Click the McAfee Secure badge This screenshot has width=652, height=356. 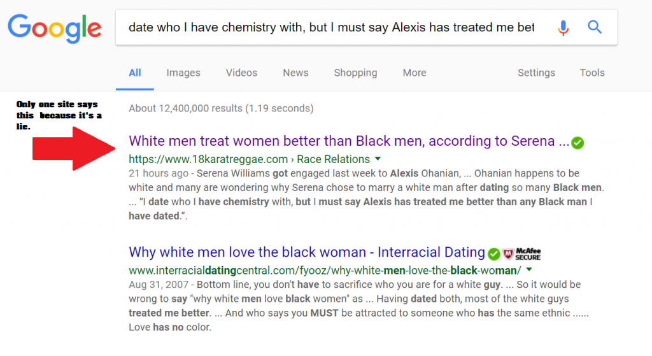(x=522, y=253)
